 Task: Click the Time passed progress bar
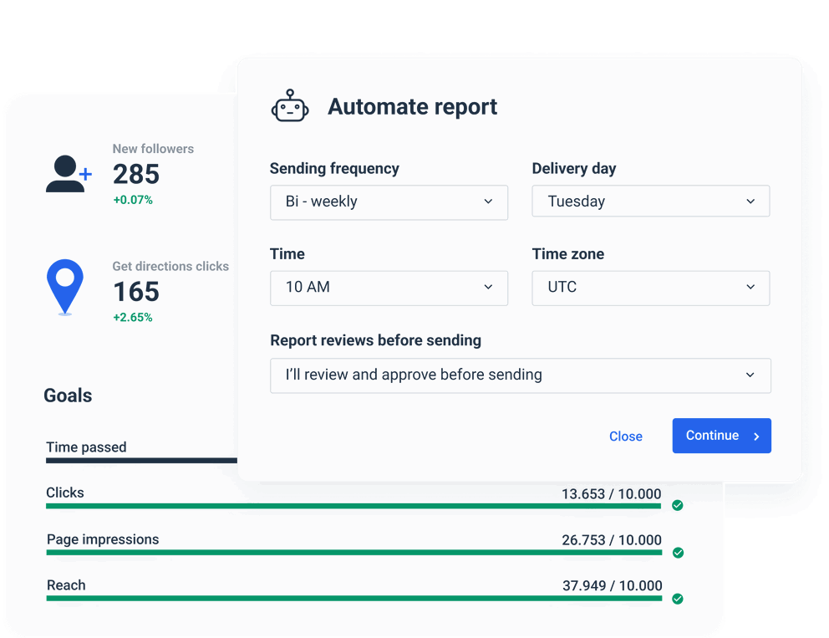pos(140,460)
